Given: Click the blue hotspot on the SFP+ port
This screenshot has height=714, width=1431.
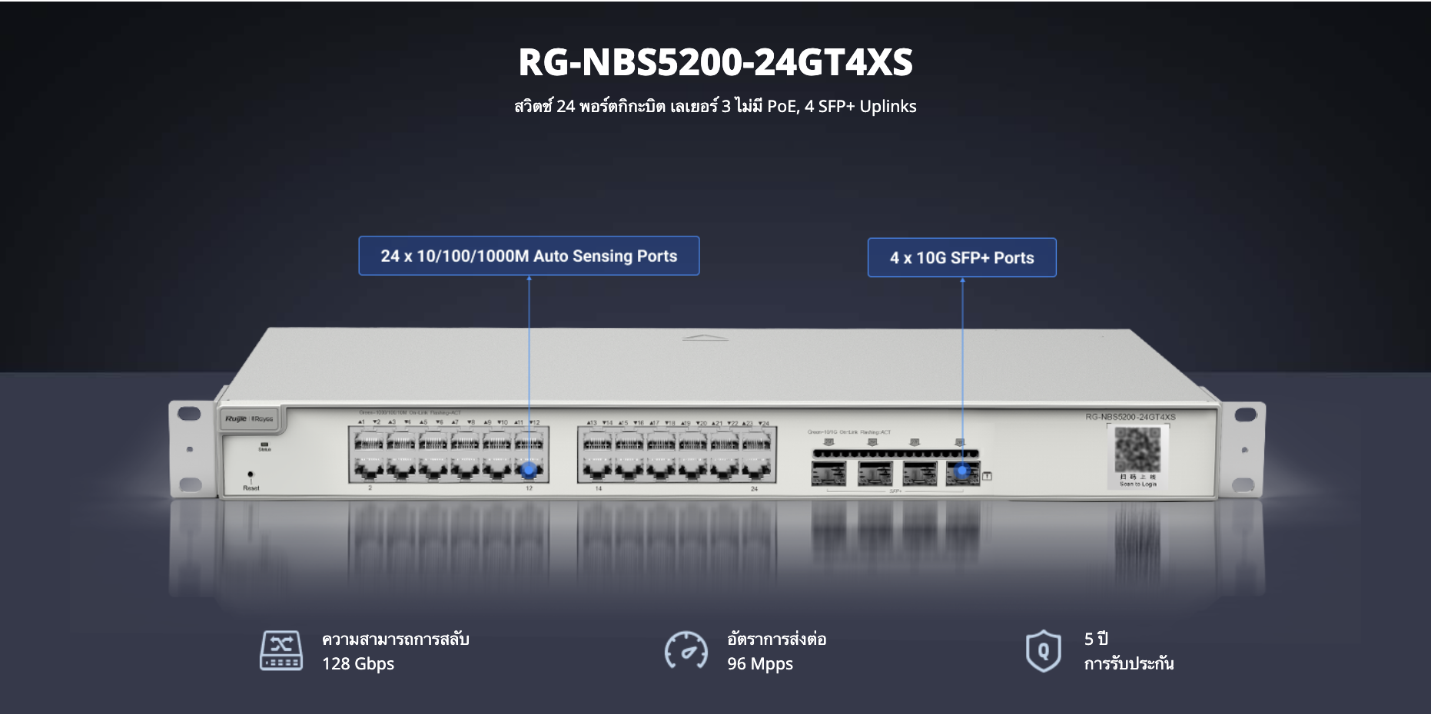Looking at the screenshot, I should (x=961, y=471).
